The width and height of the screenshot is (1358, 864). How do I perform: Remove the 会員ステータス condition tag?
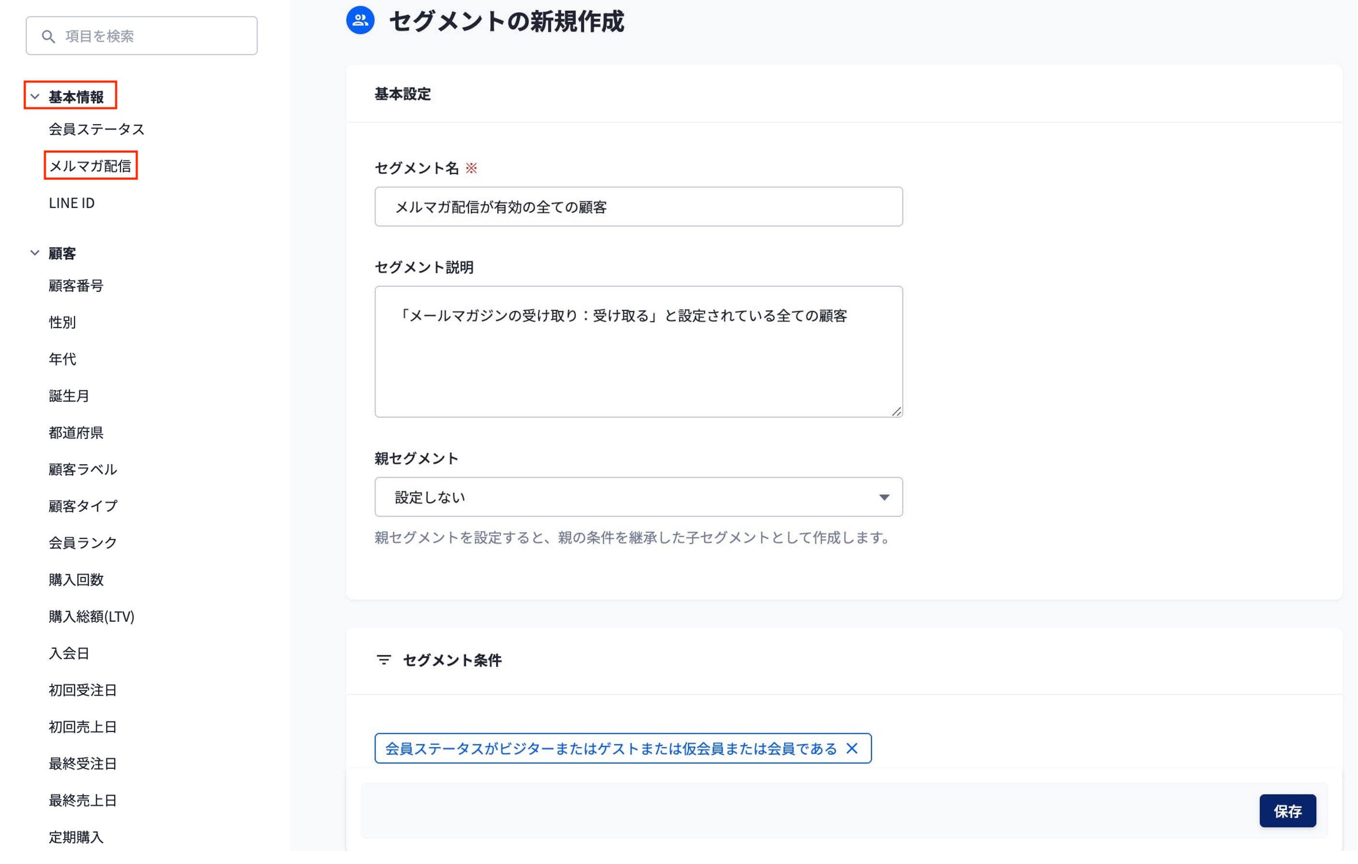coord(851,748)
